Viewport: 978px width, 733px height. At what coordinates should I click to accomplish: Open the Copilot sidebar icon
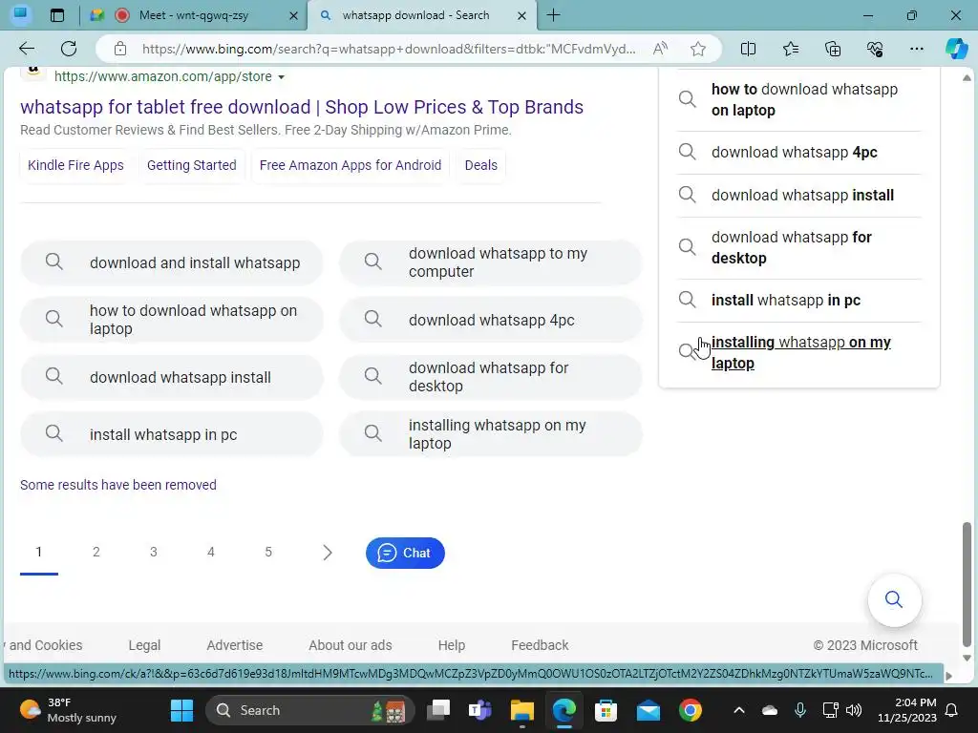[x=956, y=49]
